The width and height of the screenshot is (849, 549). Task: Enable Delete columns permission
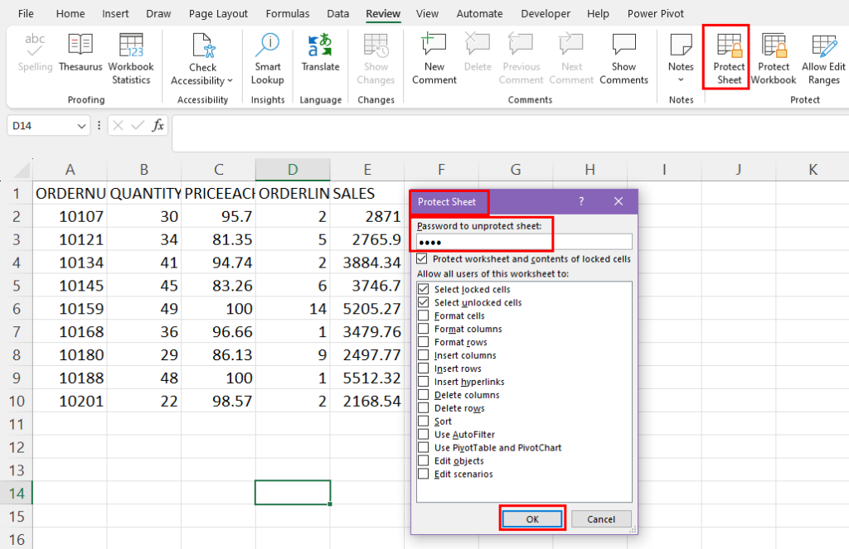point(424,394)
